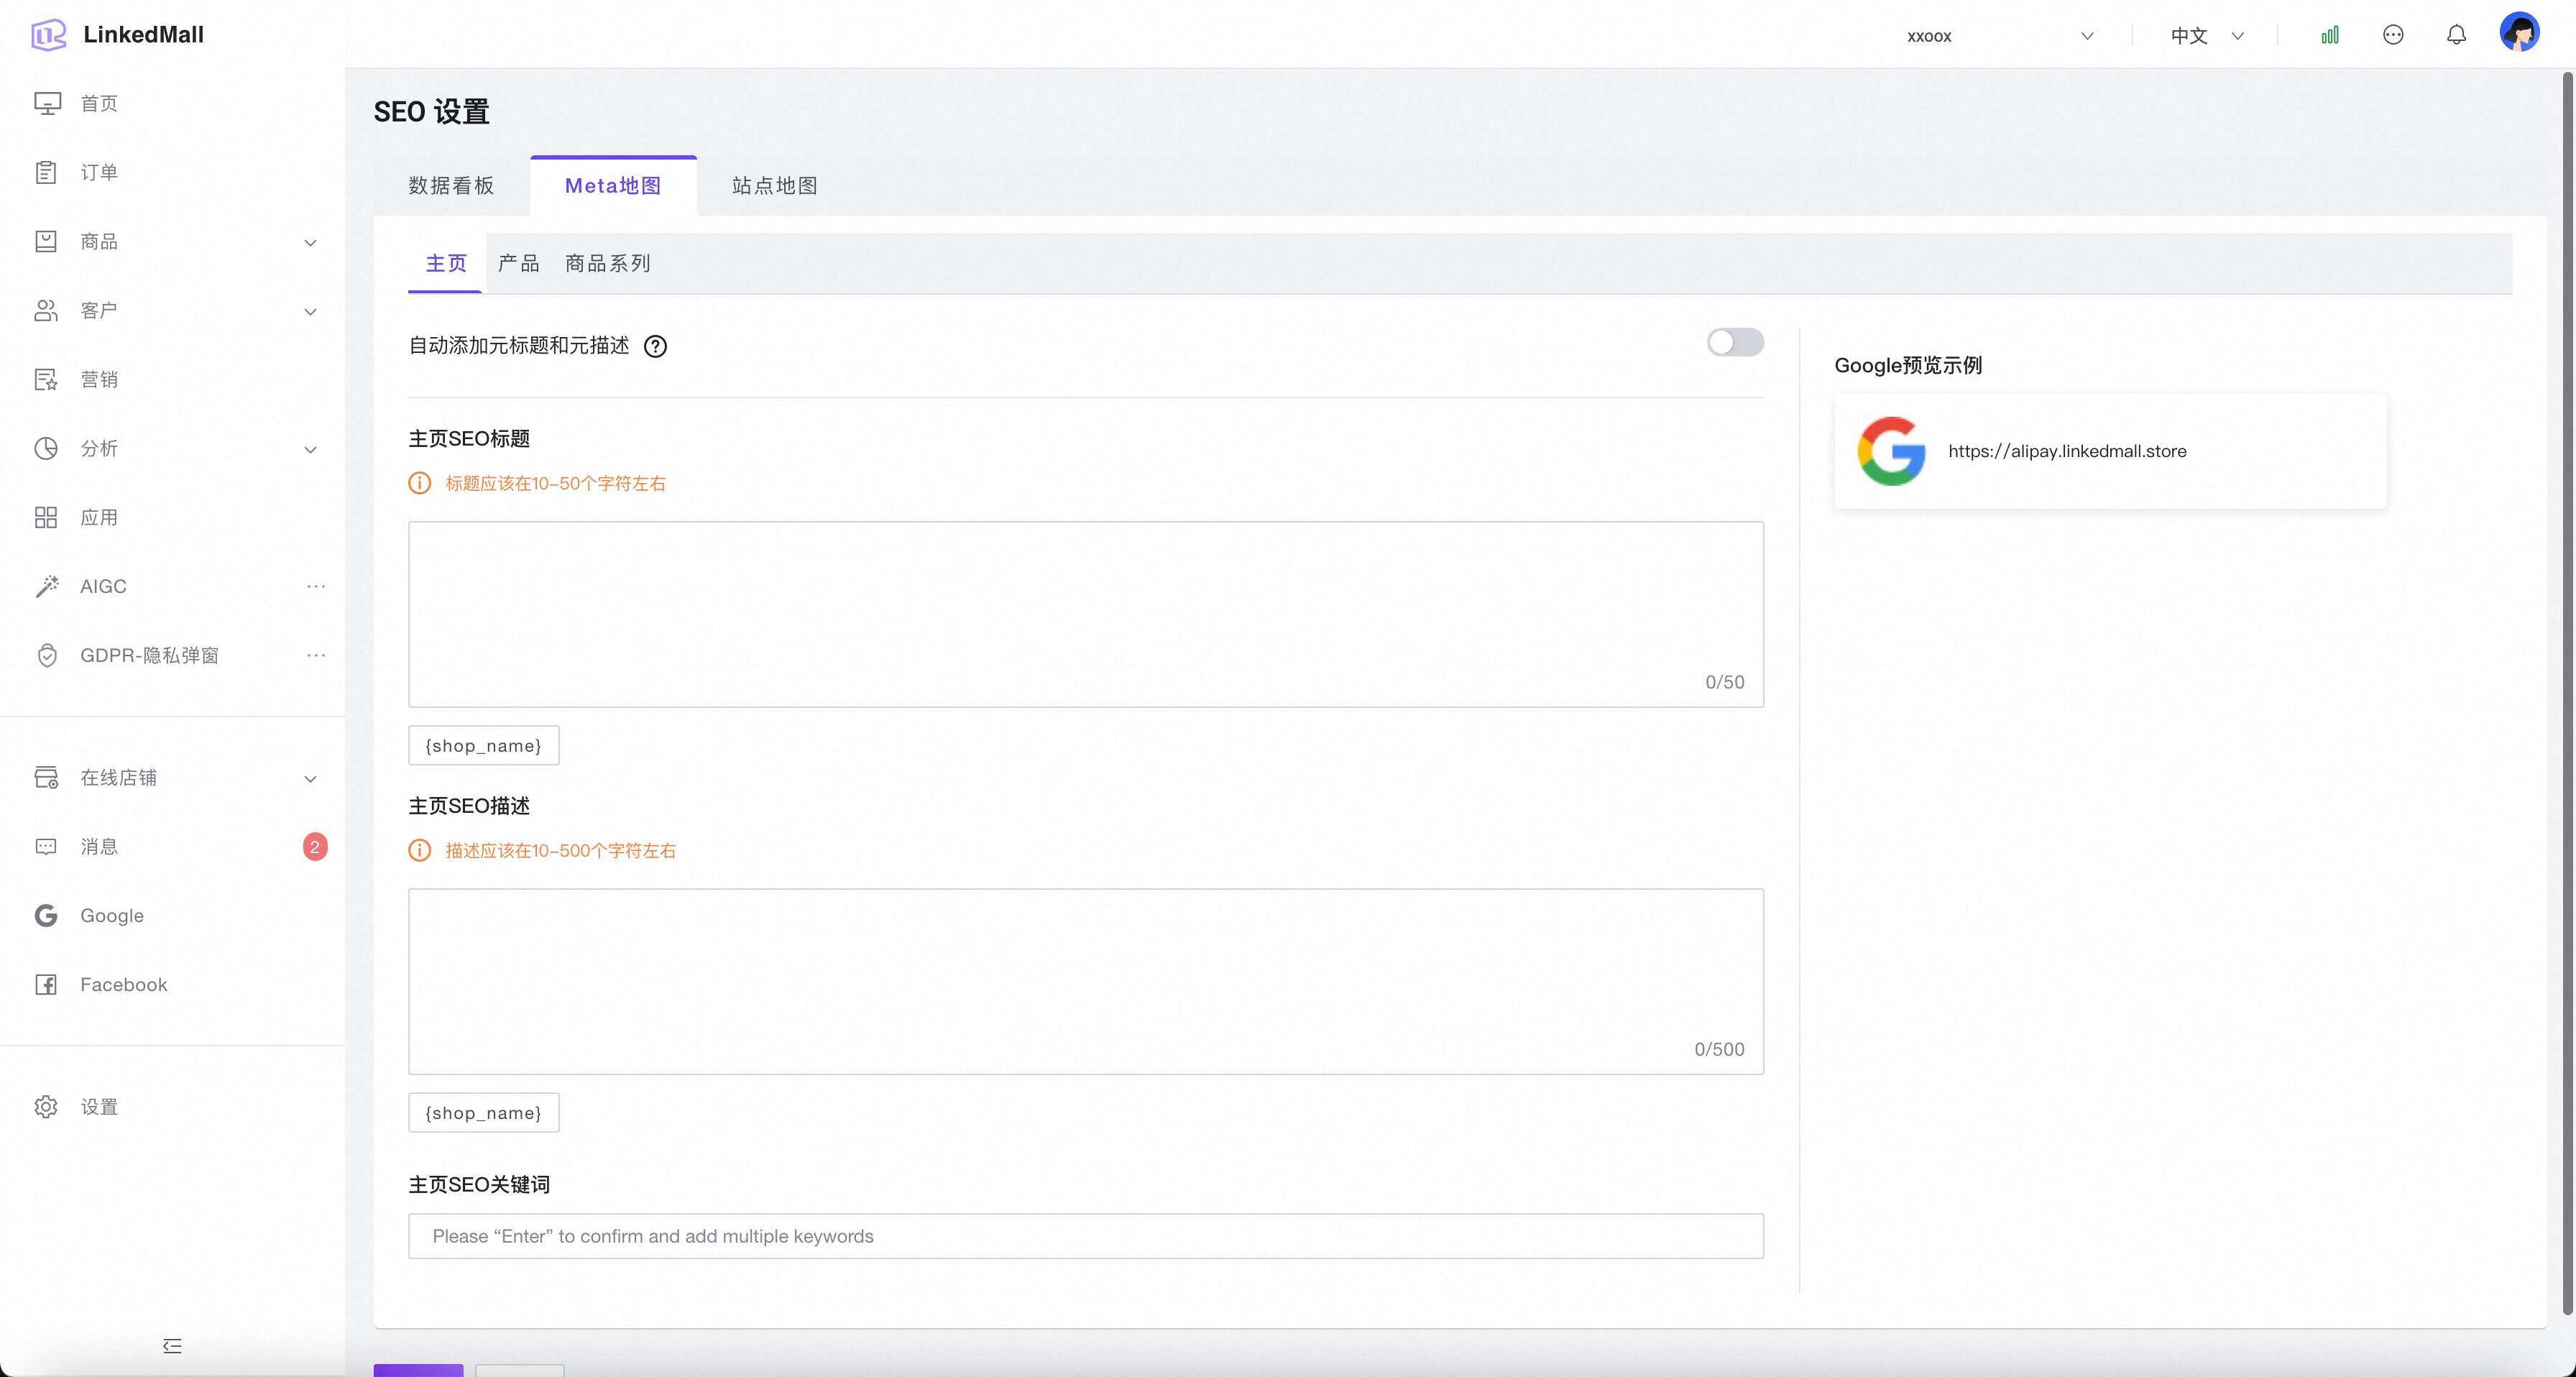
Task: Insert {shop_name} below the SEO title field
Action: (x=483, y=746)
